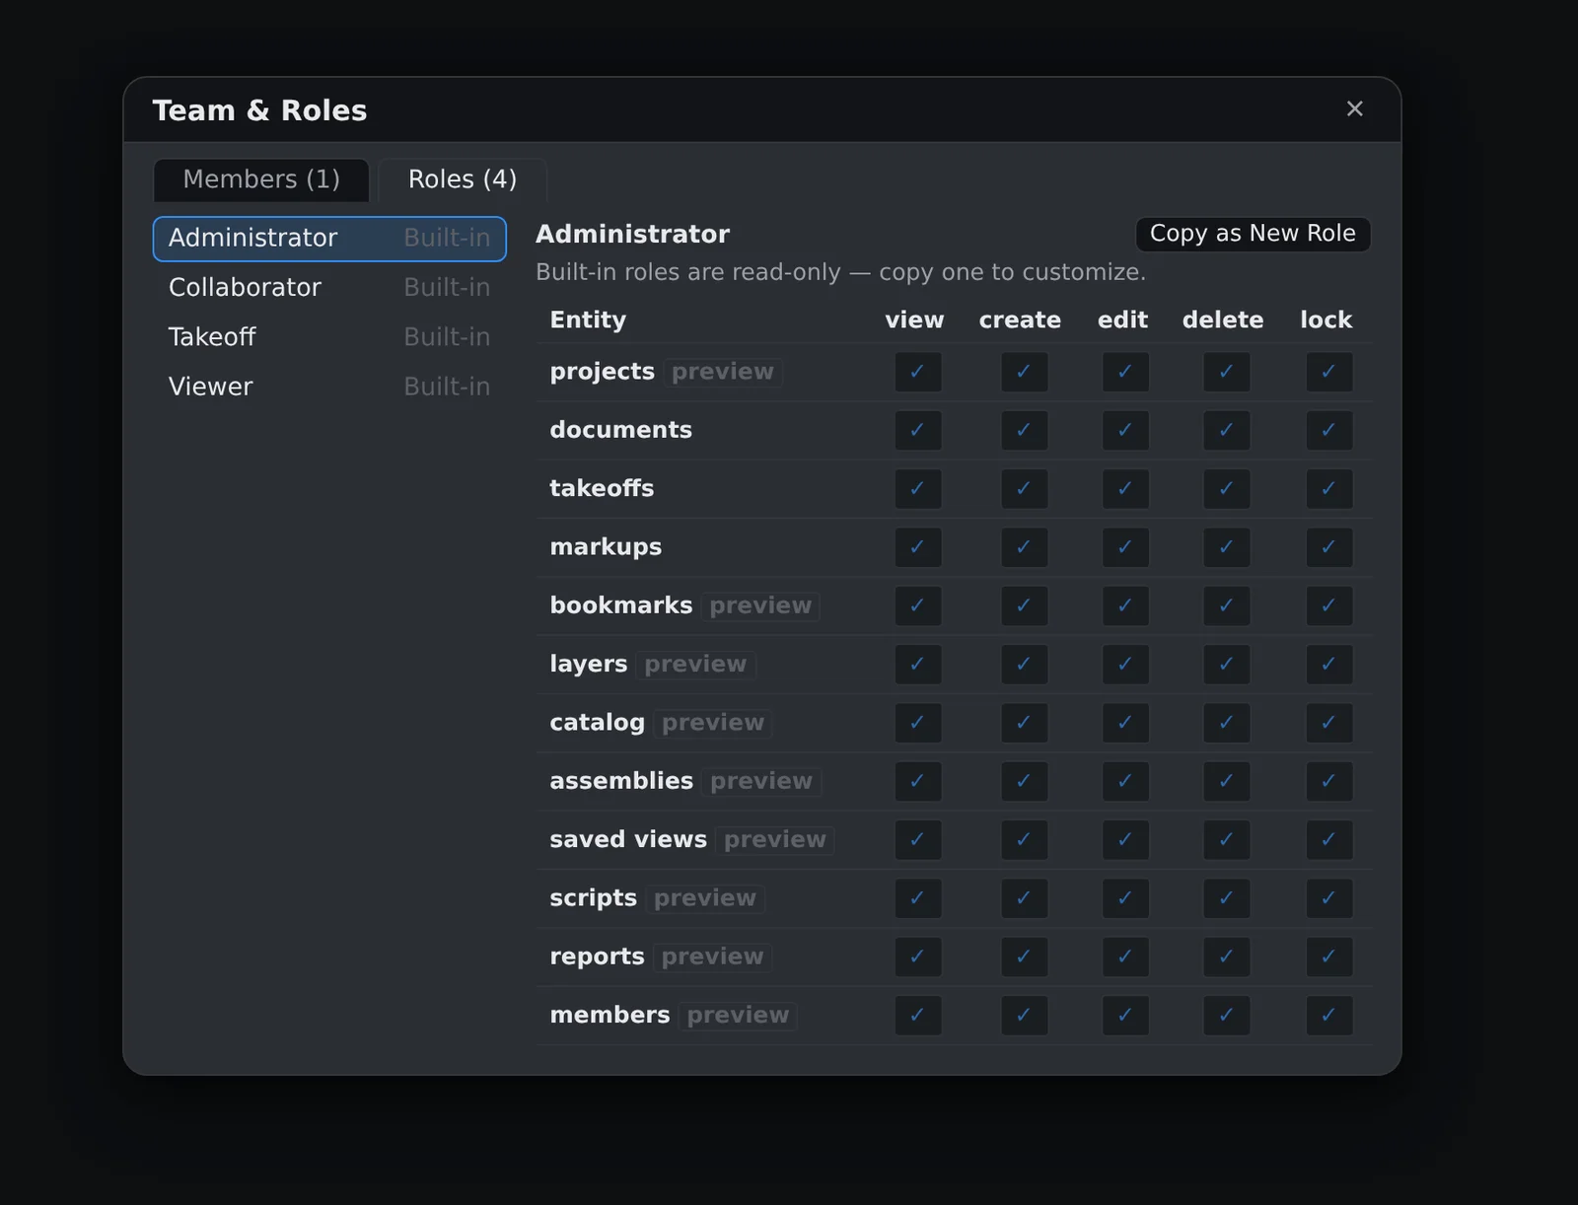Click the Administrator heading in details pane

click(632, 234)
